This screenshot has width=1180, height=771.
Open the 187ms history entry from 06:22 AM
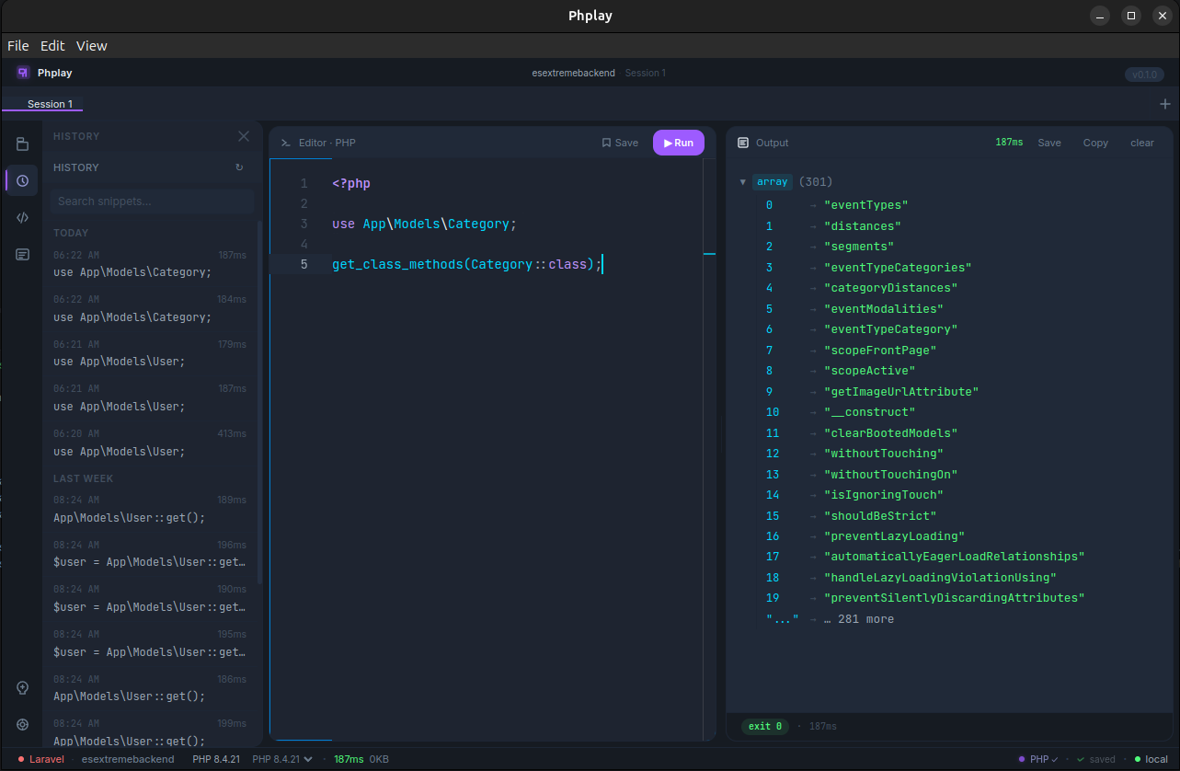(x=150, y=264)
